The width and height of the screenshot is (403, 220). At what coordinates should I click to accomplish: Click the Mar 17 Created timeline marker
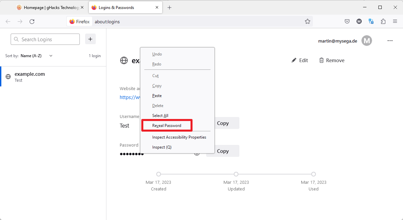pos(159,174)
